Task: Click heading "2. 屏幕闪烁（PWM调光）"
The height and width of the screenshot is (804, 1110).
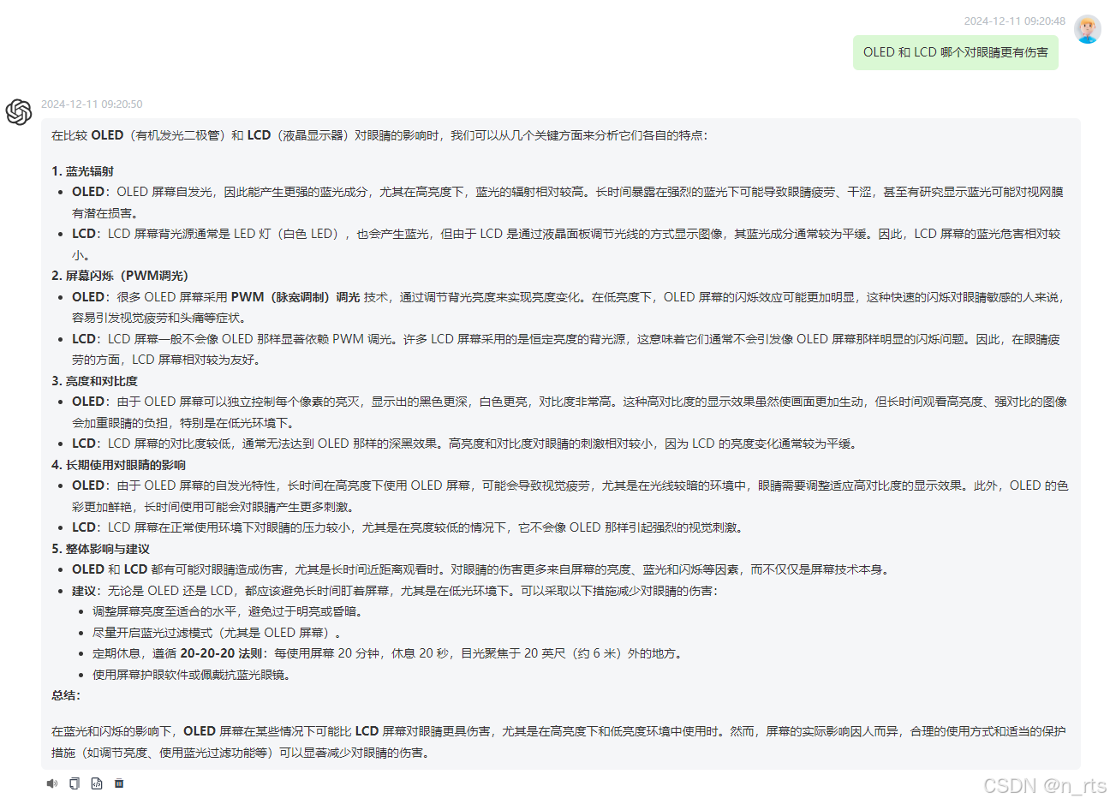Action: click(120, 276)
